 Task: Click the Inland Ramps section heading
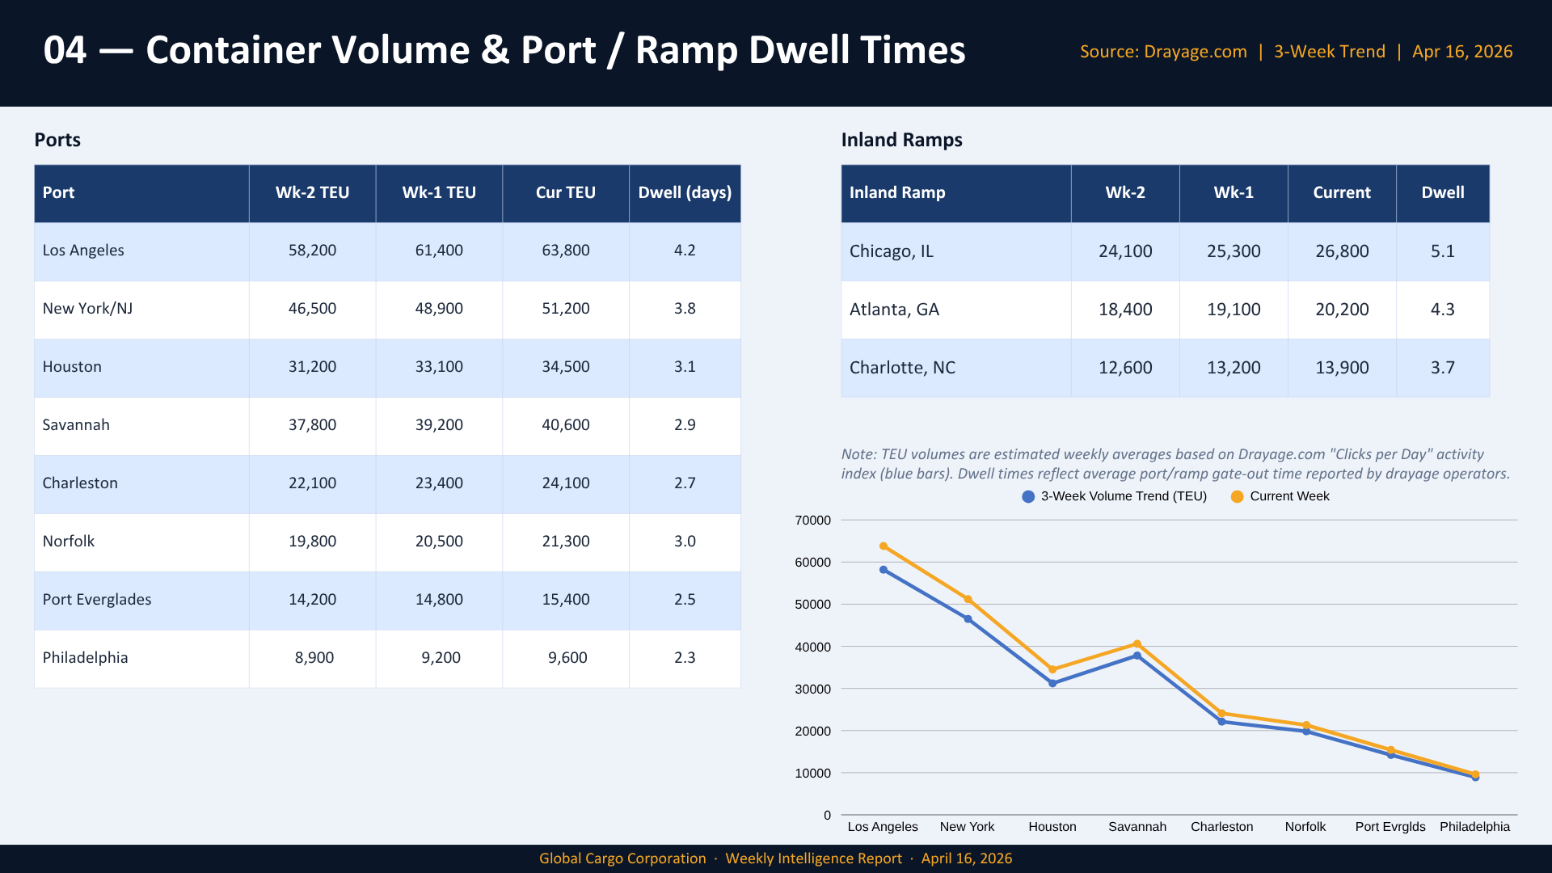tap(901, 140)
